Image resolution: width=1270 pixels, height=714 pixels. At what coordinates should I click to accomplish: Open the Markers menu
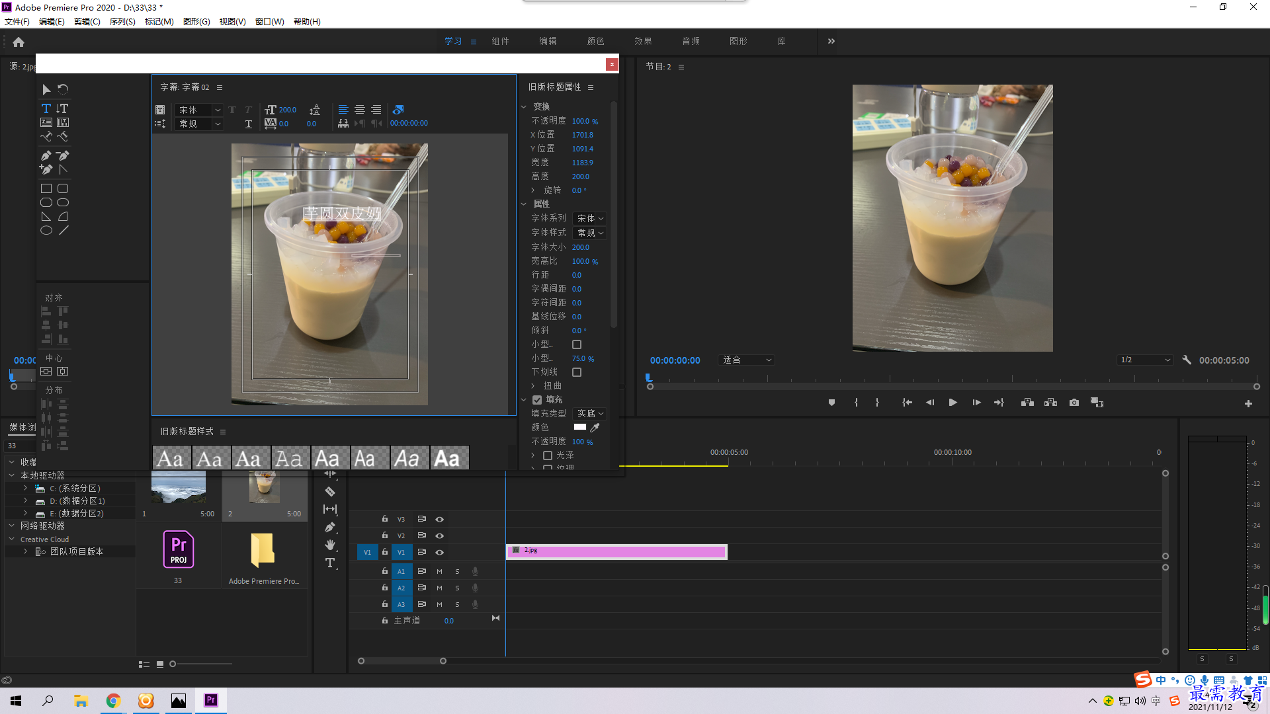159,22
